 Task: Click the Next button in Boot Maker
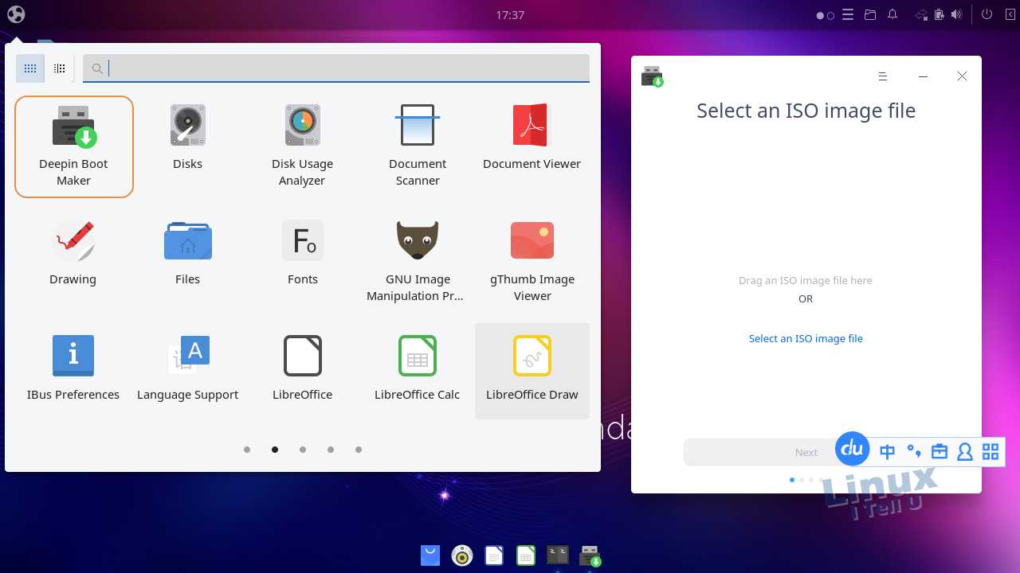[x=806, y=452]
